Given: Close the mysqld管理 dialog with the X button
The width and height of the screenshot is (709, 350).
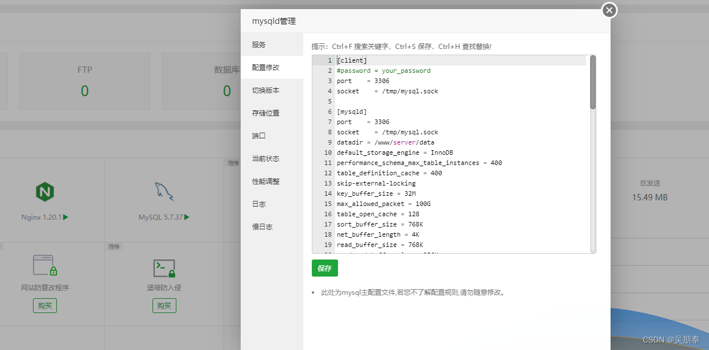Looking at the screenshot, I should coord(609,10).
